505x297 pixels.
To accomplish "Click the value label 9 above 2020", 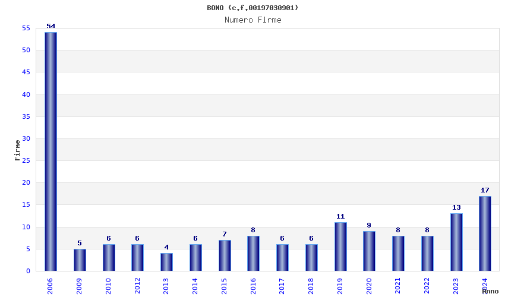I will [369, 225].
